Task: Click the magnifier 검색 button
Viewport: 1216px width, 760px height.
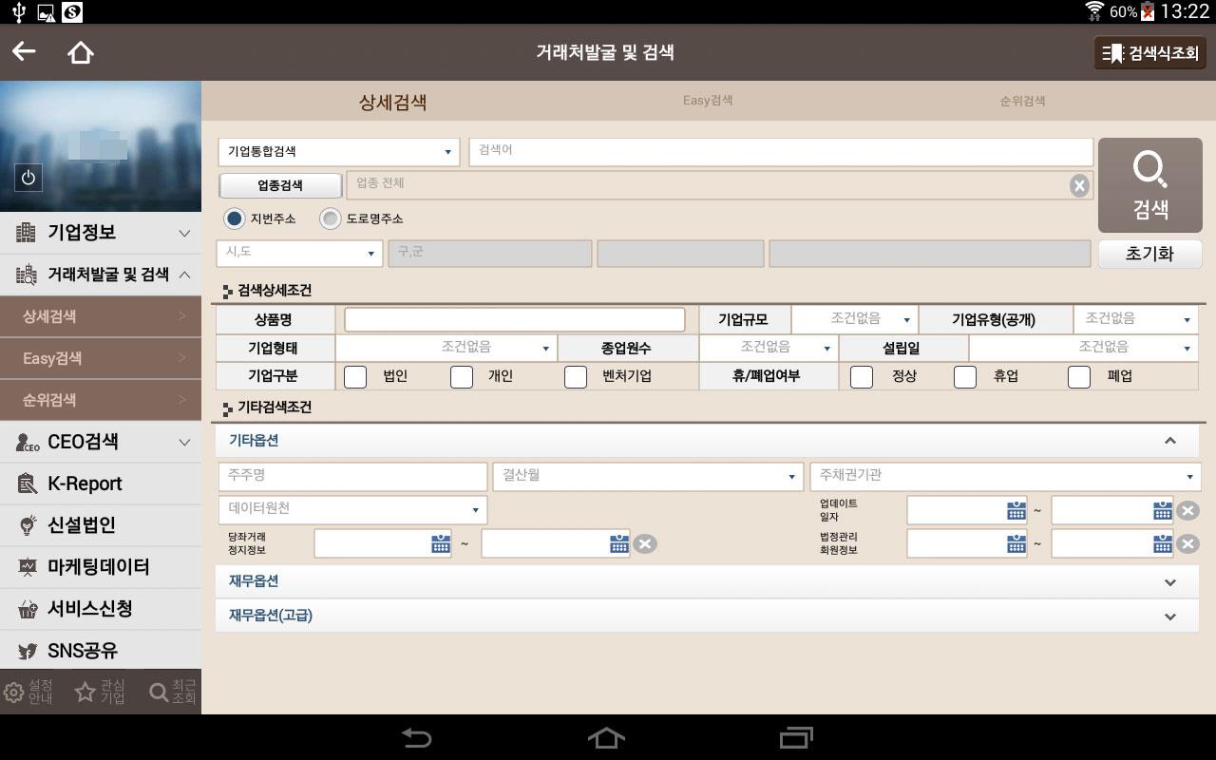Action: [x=1150, y=185]
